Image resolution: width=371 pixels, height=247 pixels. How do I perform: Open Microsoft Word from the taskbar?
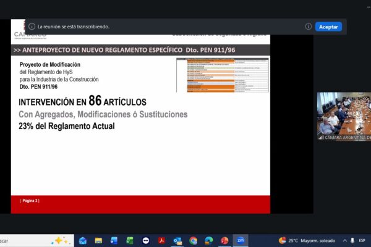tap(114, 241)
